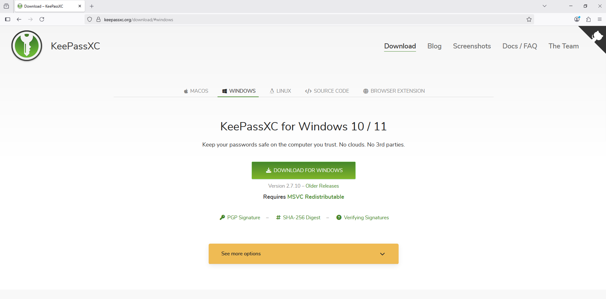Switch to the MACOS tab
The image size is (606, 299).
tap(196, 91)
